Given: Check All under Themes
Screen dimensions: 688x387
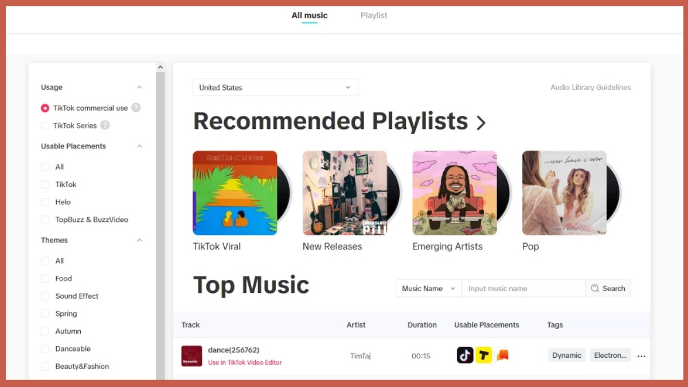Looking at the screenshot, I should click(x=45, y=261).
